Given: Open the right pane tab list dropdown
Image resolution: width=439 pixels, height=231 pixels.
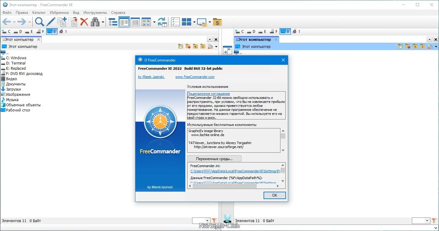Looking at the screenshot, I should click(429, 40).
